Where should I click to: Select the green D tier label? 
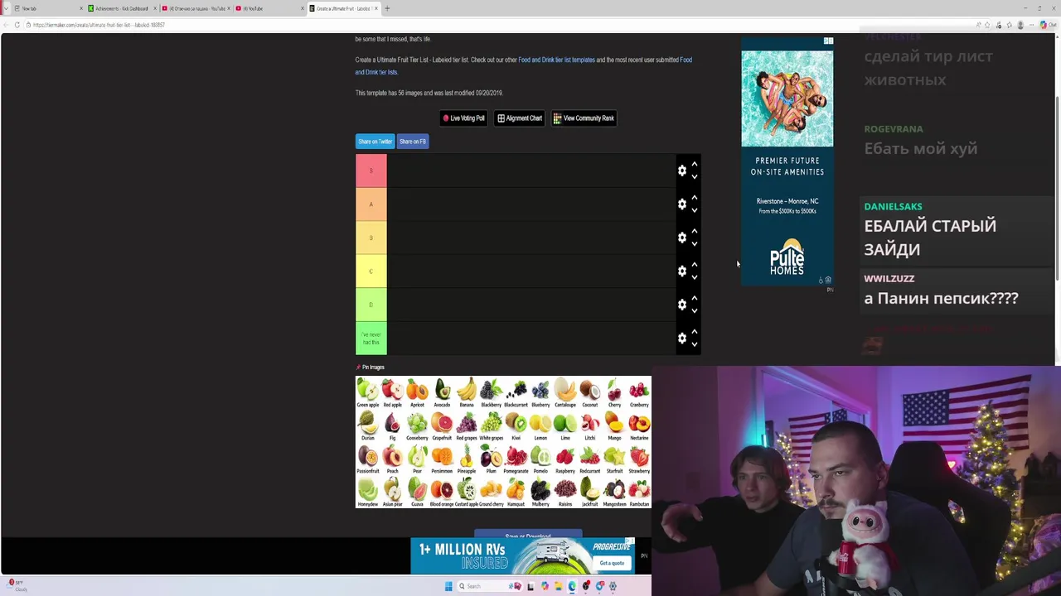pyautogui.click(x=371, y=305)
